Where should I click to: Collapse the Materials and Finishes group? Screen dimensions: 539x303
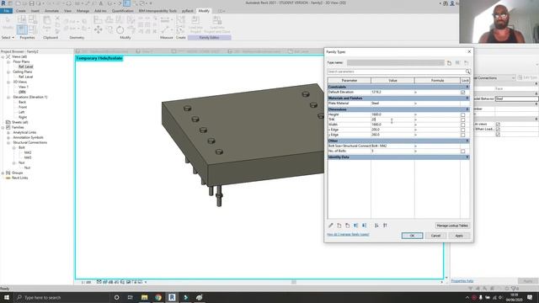pos(467,98)
